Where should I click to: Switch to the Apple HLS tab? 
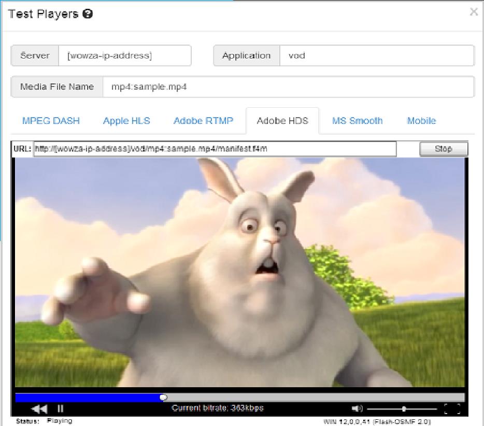point(126,121)
